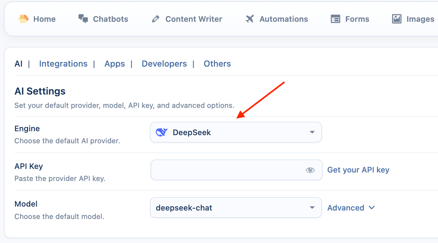Switch to the Integrations tab
This screenshot has width=438, height=243.
pos(63,64)
